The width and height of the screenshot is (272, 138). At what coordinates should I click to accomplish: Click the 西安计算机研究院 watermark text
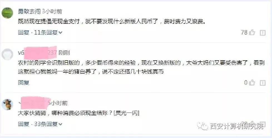(x=237, y=126)
